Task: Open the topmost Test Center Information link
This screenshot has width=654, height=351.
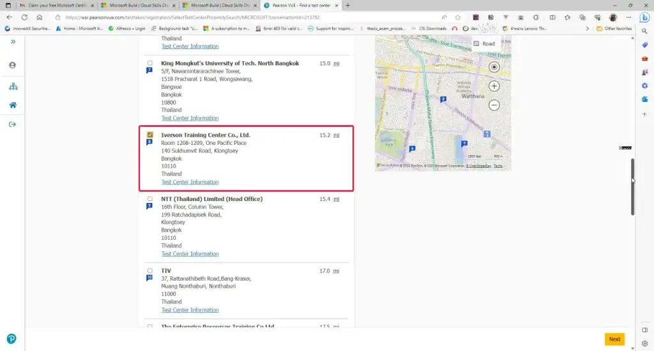Action: (x=190, y=47)
